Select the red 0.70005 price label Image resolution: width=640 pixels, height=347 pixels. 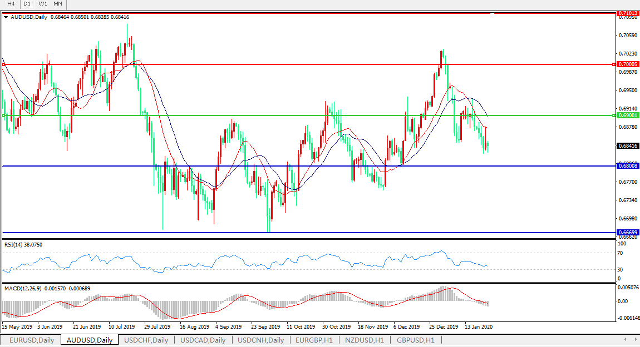(x=627, y=64)
